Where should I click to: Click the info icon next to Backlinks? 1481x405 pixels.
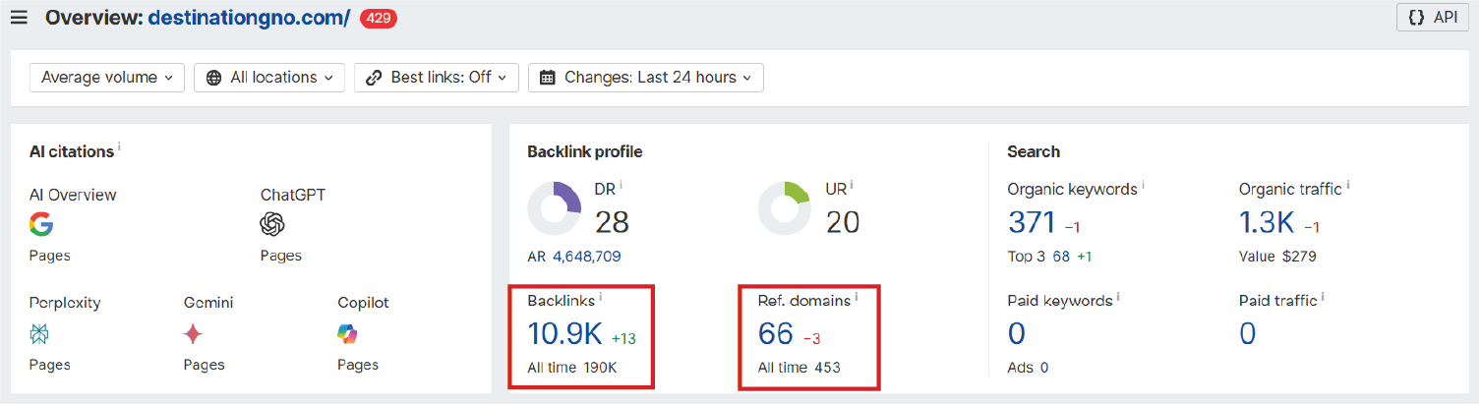pyautogui.click(x=601, y=295)
